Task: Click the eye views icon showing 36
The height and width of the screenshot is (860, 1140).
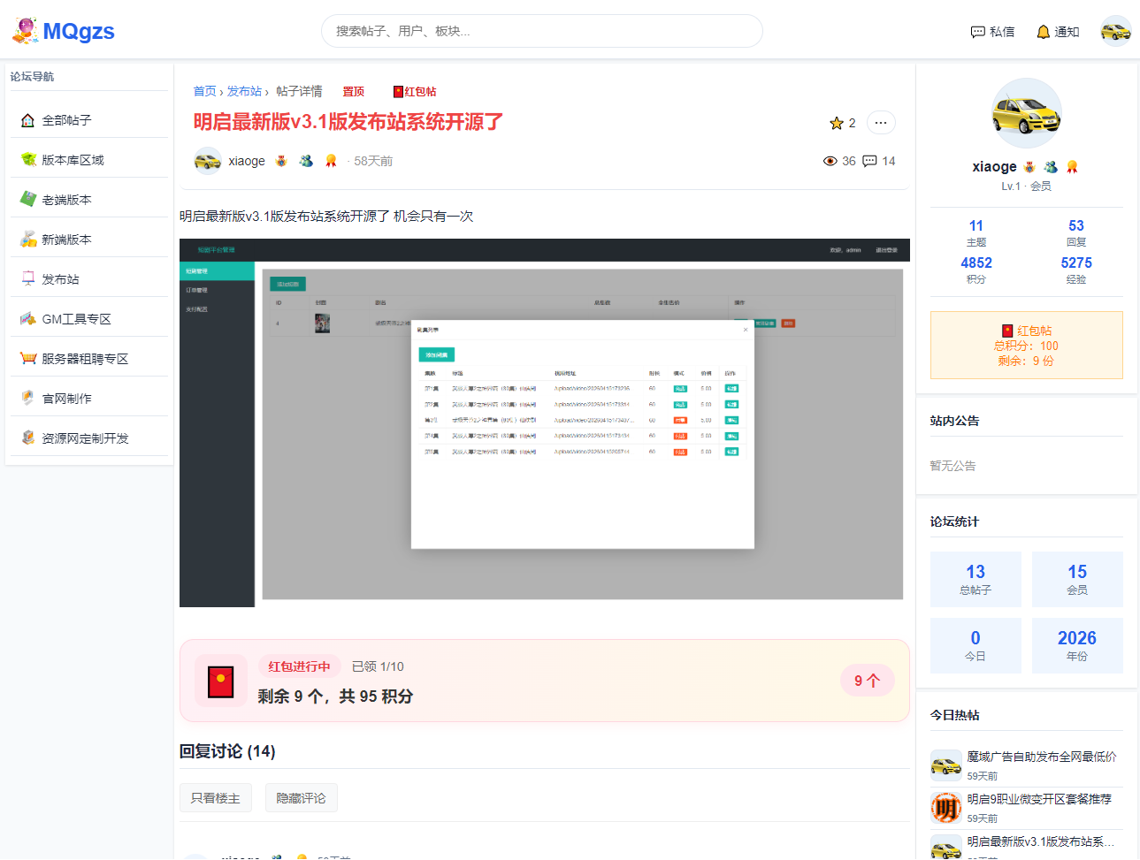Action: point(830,161)
